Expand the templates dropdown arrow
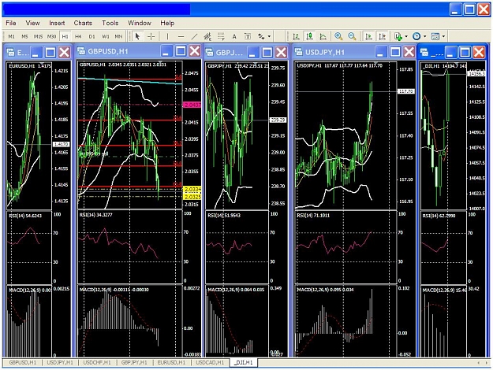This screenshot has width=493, height=370. [x=443, y=36]
